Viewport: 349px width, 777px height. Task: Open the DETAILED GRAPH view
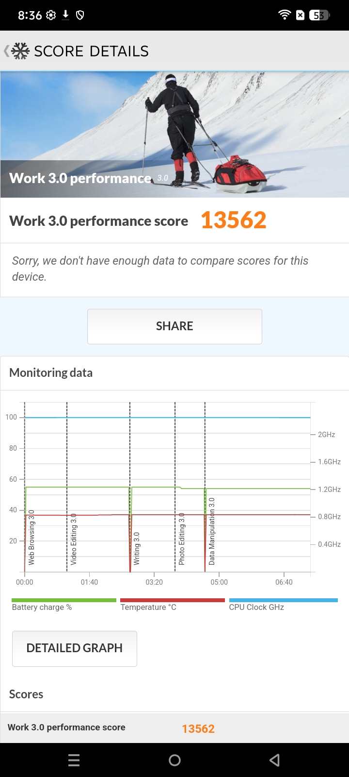(x=74, y=648)
